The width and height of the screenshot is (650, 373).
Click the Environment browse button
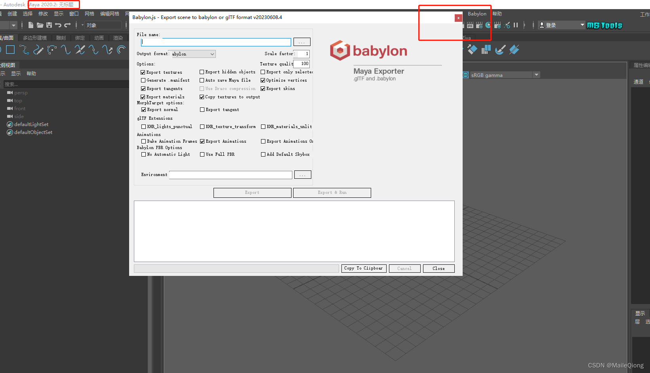[303, 175]
